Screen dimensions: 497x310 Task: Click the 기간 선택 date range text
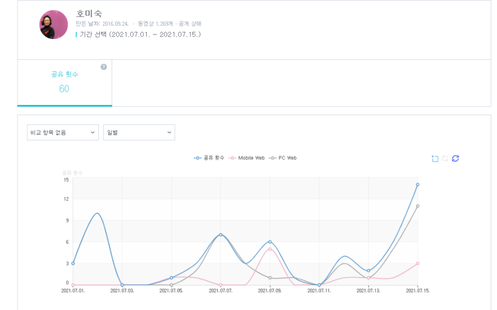tap(140, 34)
